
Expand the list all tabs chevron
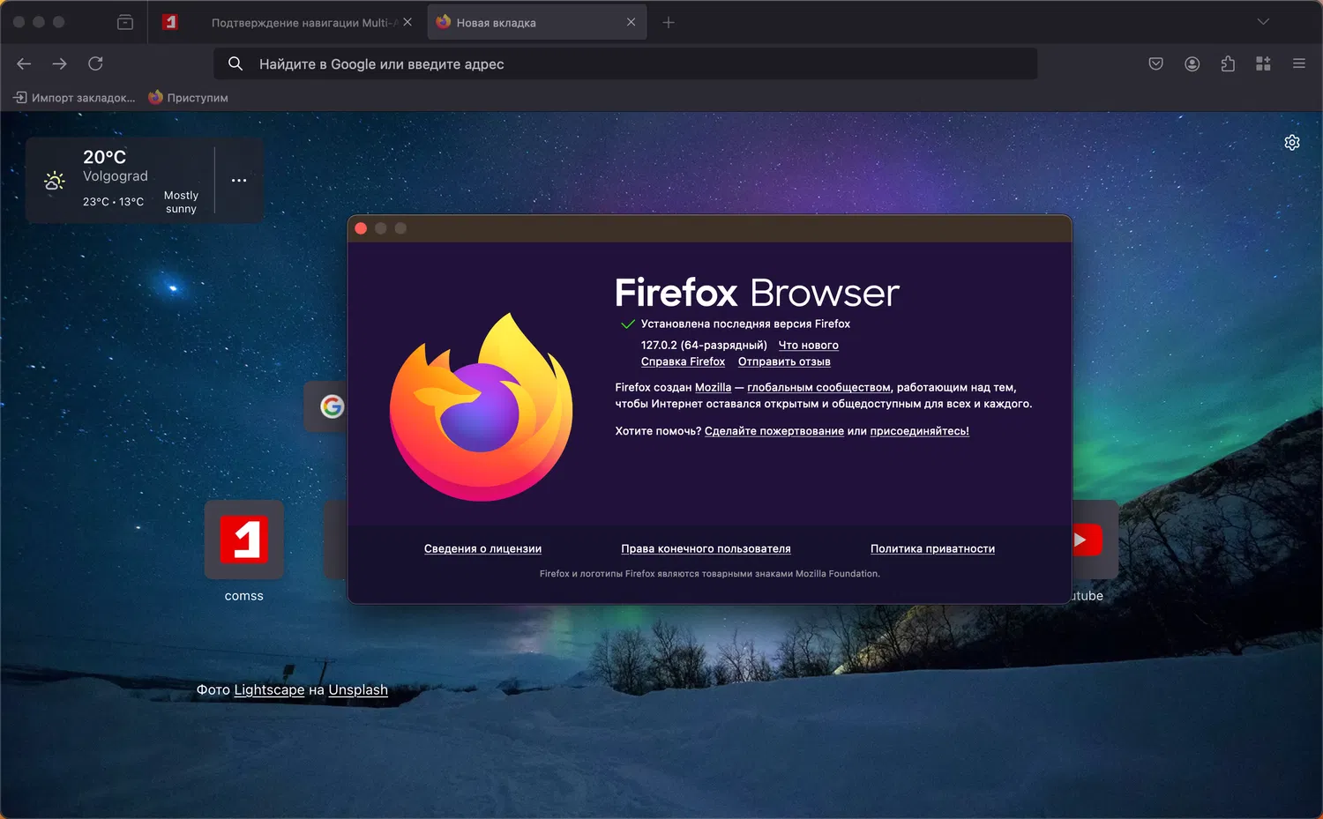(x=1263, y=22)
